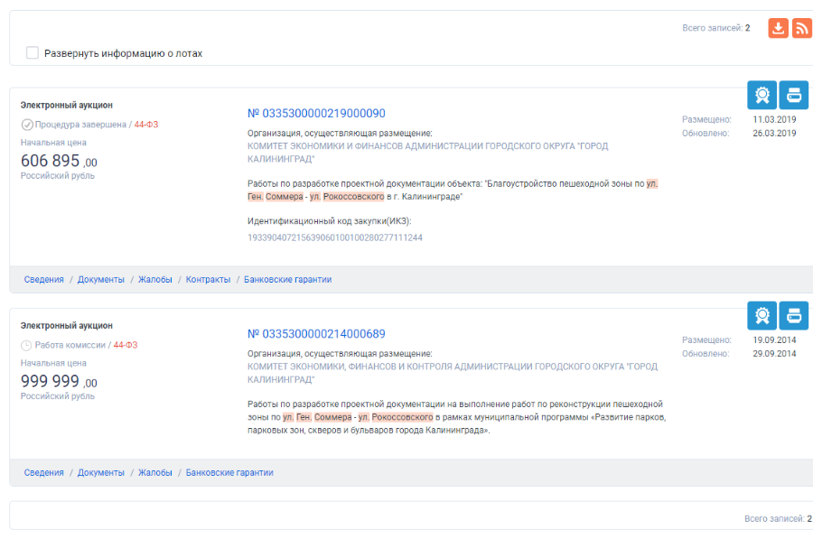Click the award icon on the first auction
The width and height of the screenshot is (813, 539).
click(x=762, y=95)
